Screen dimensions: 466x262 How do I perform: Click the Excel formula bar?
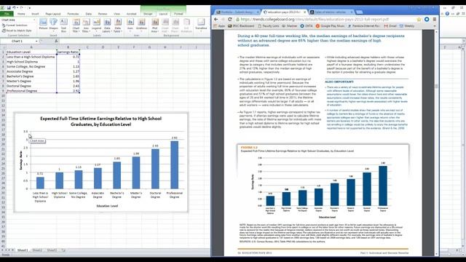point(134,41)
